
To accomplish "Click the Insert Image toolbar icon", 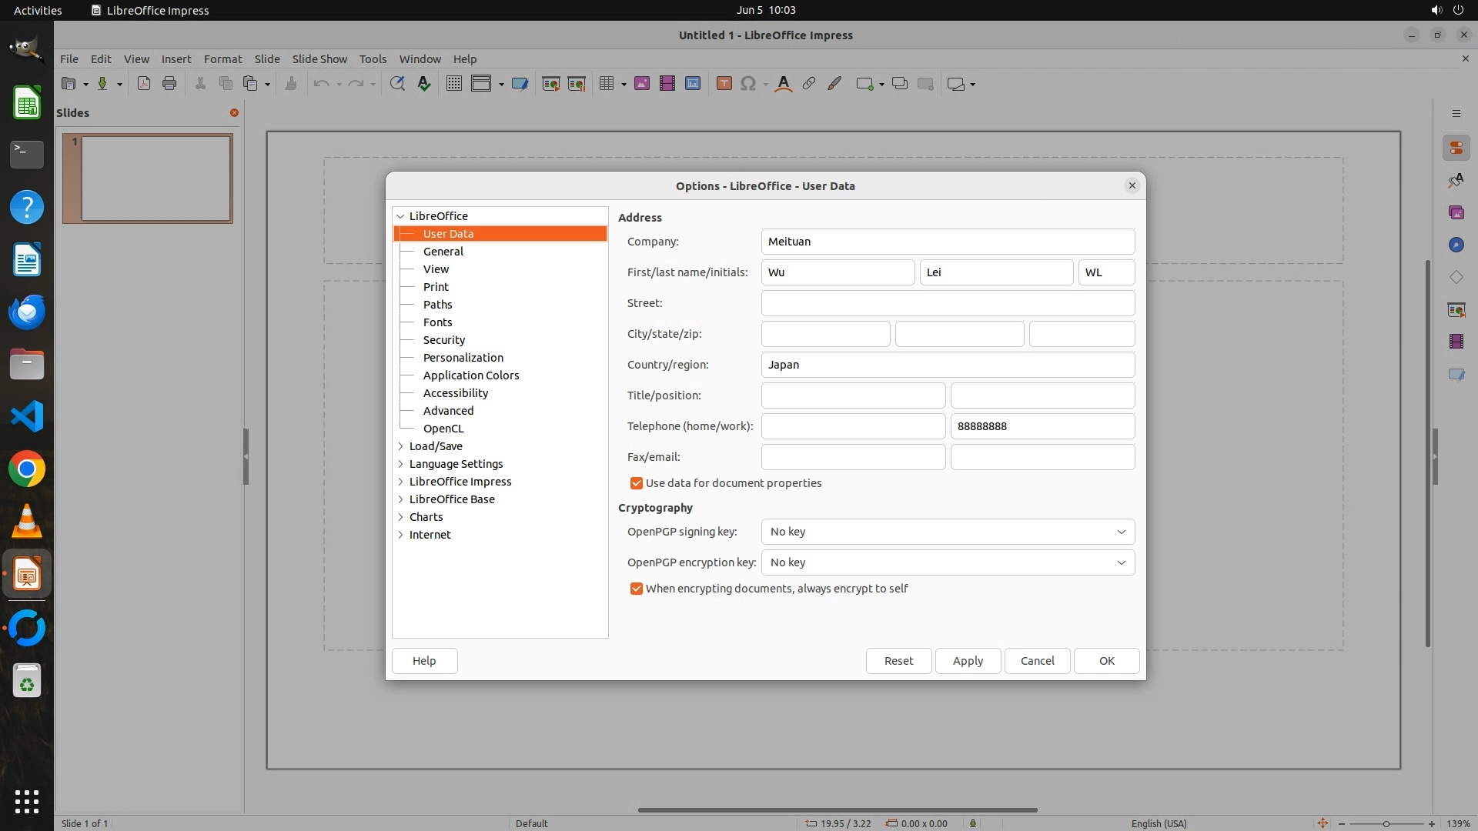I will click(x=642, y=84).
